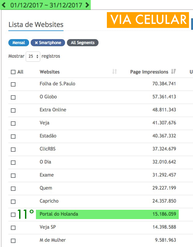Go to previous month with left arrow
This screenshot has height=247, width=193.
4,5
